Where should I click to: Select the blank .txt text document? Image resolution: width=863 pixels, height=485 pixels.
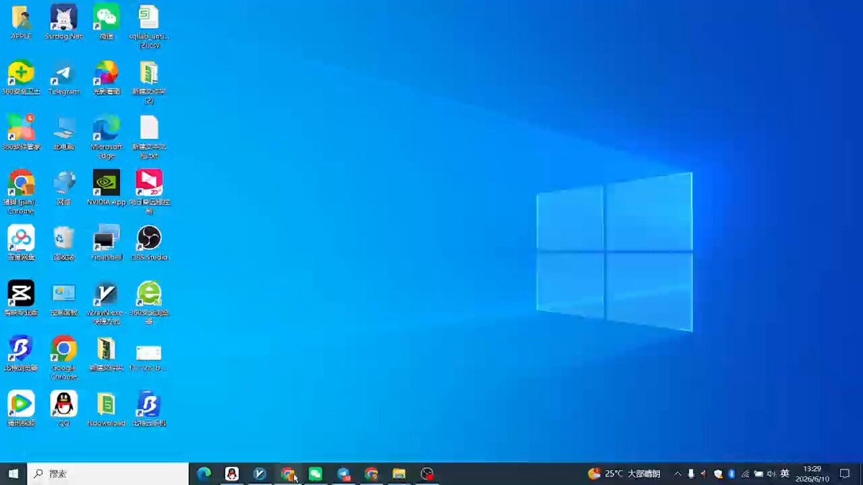click(x=149, y=137)
